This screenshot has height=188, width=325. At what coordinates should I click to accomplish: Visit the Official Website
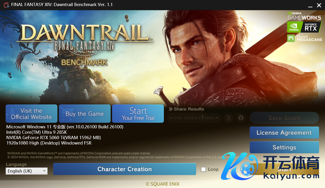pos(31,114)
